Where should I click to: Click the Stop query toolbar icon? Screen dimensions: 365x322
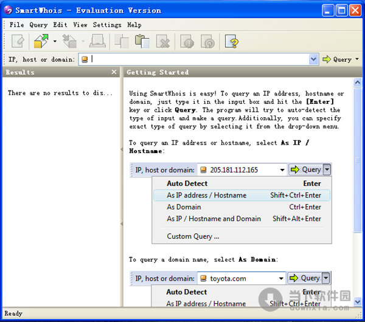(x=187, y=41)
